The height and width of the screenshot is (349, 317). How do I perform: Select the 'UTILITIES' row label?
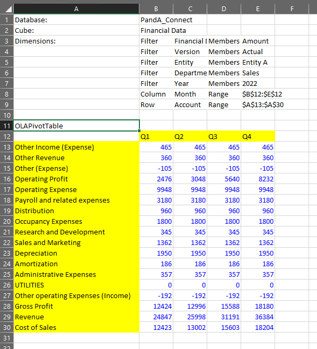point(76,285)
